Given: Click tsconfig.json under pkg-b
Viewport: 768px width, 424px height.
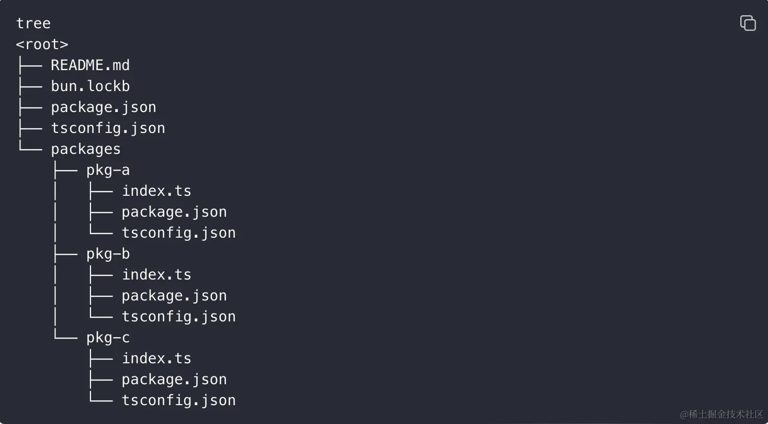Looking at the screenshot, I should click(x=178, y=317).
